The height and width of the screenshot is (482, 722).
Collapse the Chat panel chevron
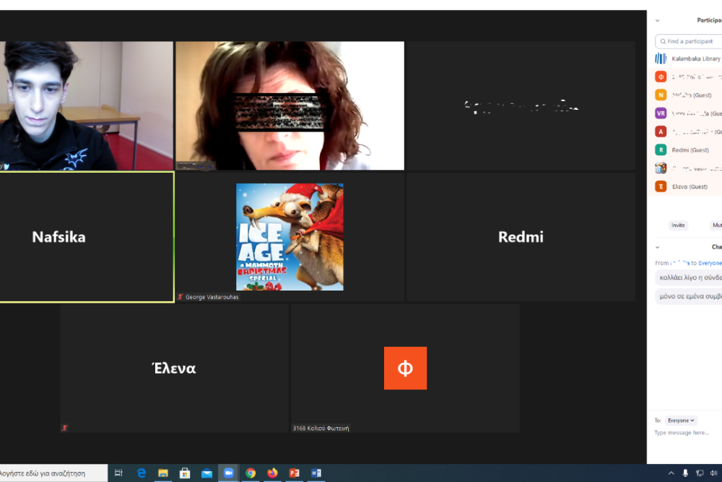657,247
